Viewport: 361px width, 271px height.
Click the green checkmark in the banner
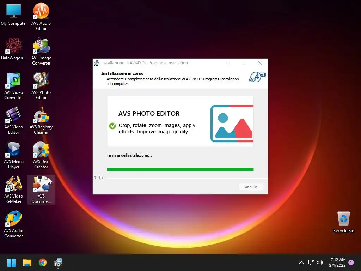(x=112, y=126)
